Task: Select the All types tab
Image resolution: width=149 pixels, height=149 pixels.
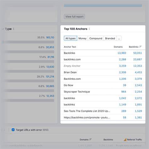Action: click(70, 38)
